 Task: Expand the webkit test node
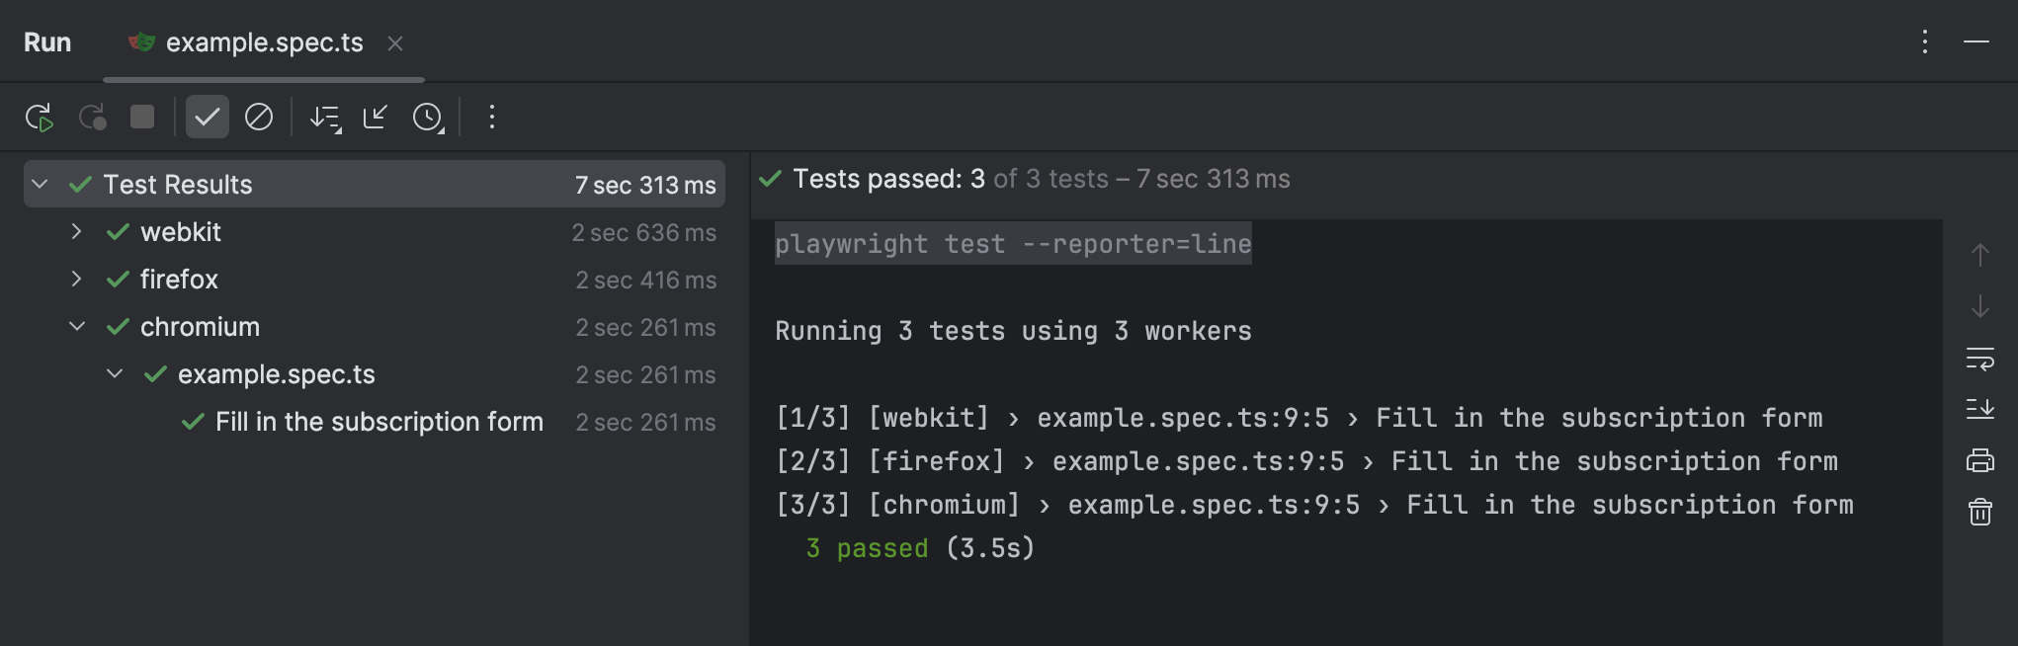pyautogui.click(x=77, y=232)
